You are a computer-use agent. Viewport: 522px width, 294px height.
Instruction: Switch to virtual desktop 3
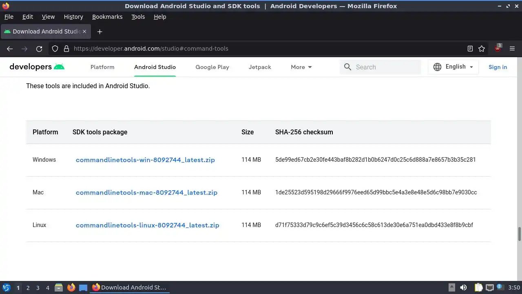38,288
